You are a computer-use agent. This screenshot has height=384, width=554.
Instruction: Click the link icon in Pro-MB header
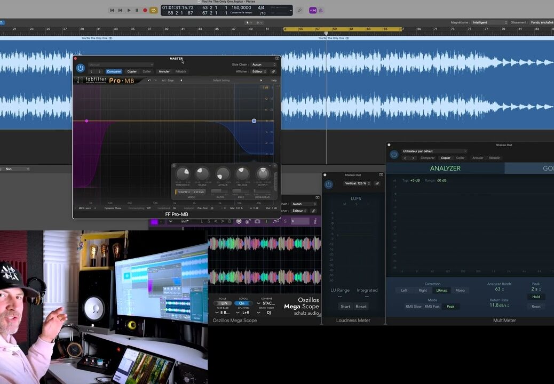(x=273, y=71)
